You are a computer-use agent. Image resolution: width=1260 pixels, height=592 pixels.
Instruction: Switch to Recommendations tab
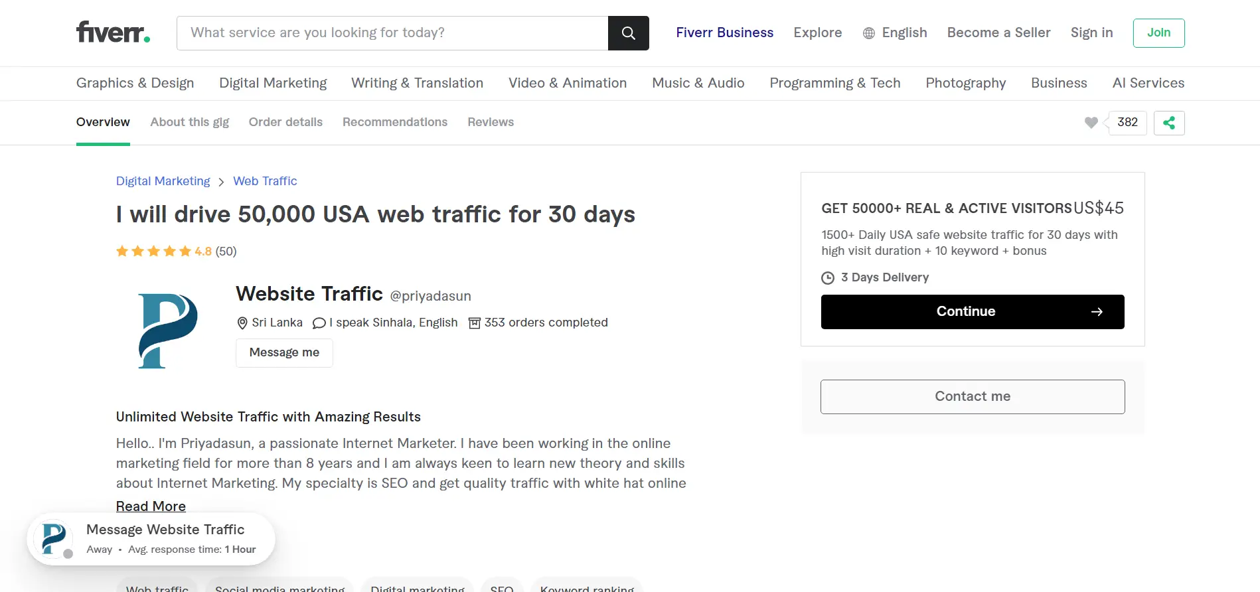point(395,122)
